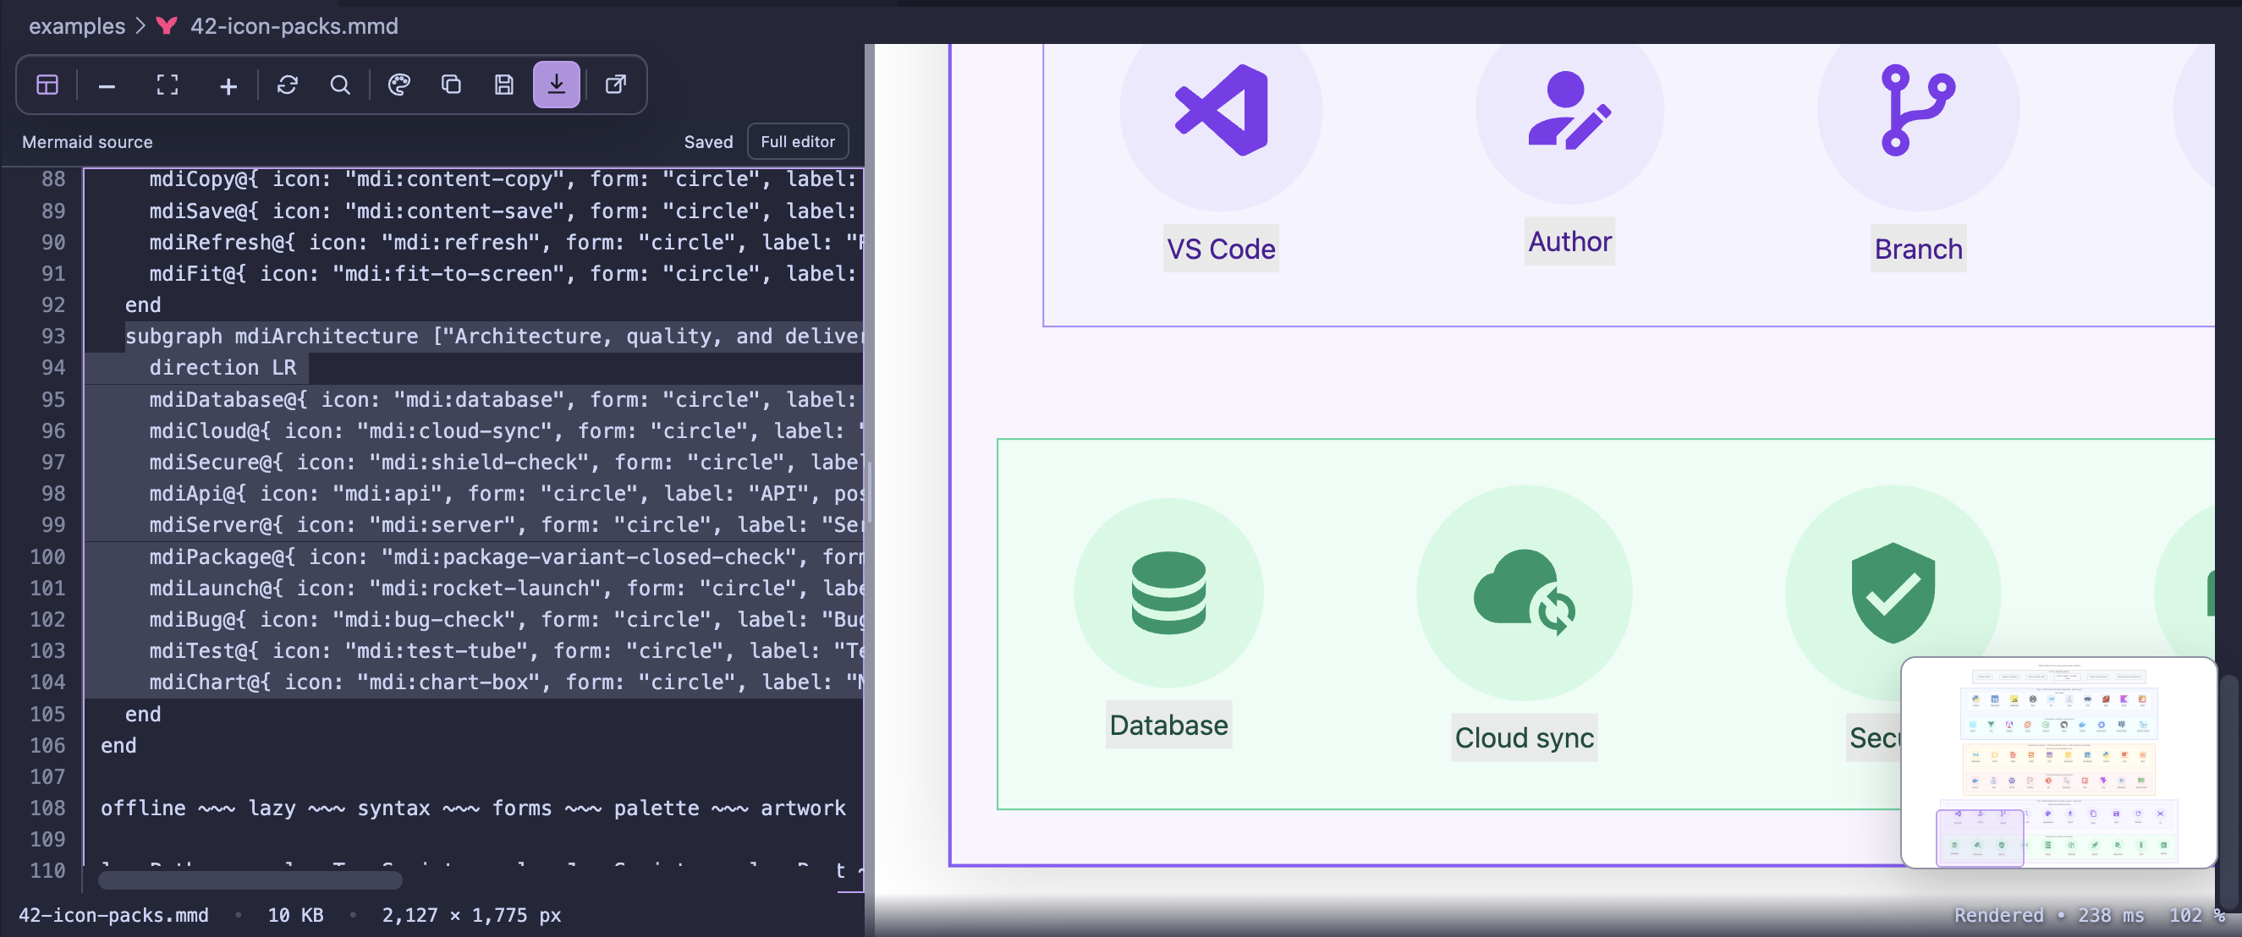Click the zoom out minus icon
Viewport: 2242px width, 937px height.
click(x=107, y=85)
